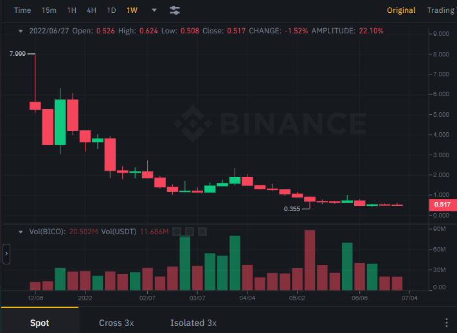457x333 pixels.
Task: Click the Vol(USDT) value 11.686M
Action: (x=154, y=232)
